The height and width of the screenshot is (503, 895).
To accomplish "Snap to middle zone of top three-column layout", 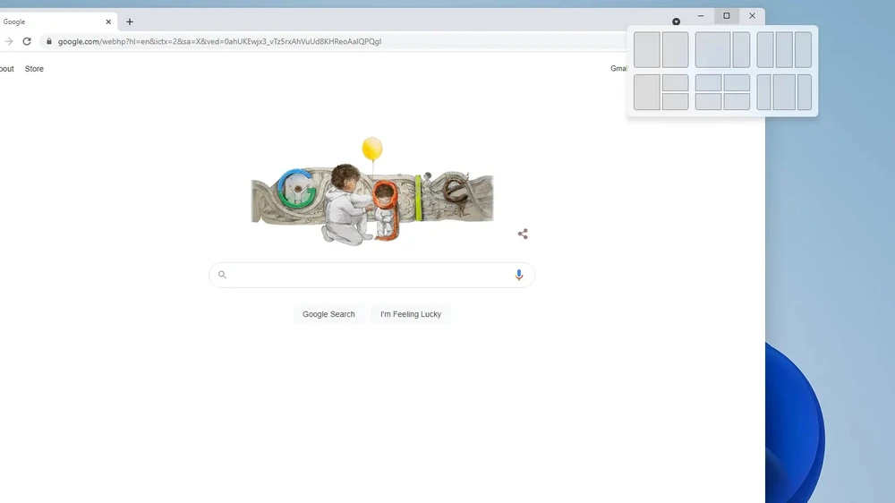I will (784, 49).
